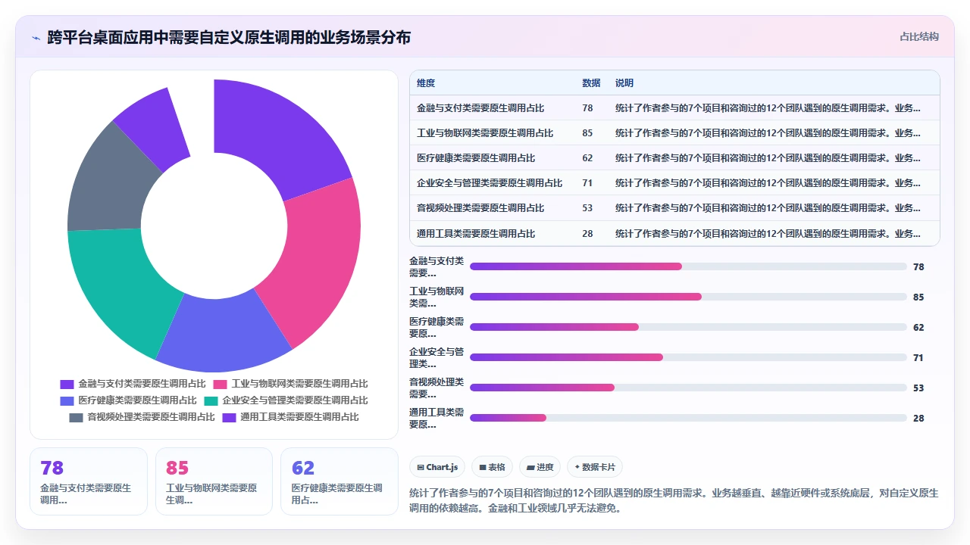This screenshot has height=545, width=970.
Task: Toggle legend swatch for 企业安全与管理类需要原生调用占比
Action: tap(211, 400)
